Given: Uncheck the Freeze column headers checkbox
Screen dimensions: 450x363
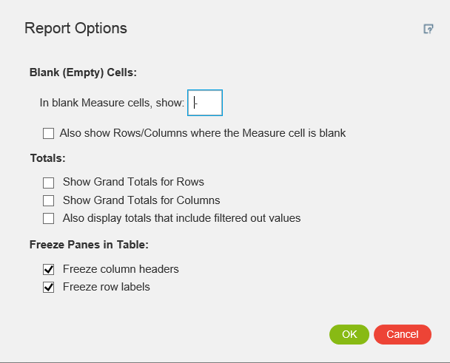Looking at the screenshot, I should tap(49, 269).
